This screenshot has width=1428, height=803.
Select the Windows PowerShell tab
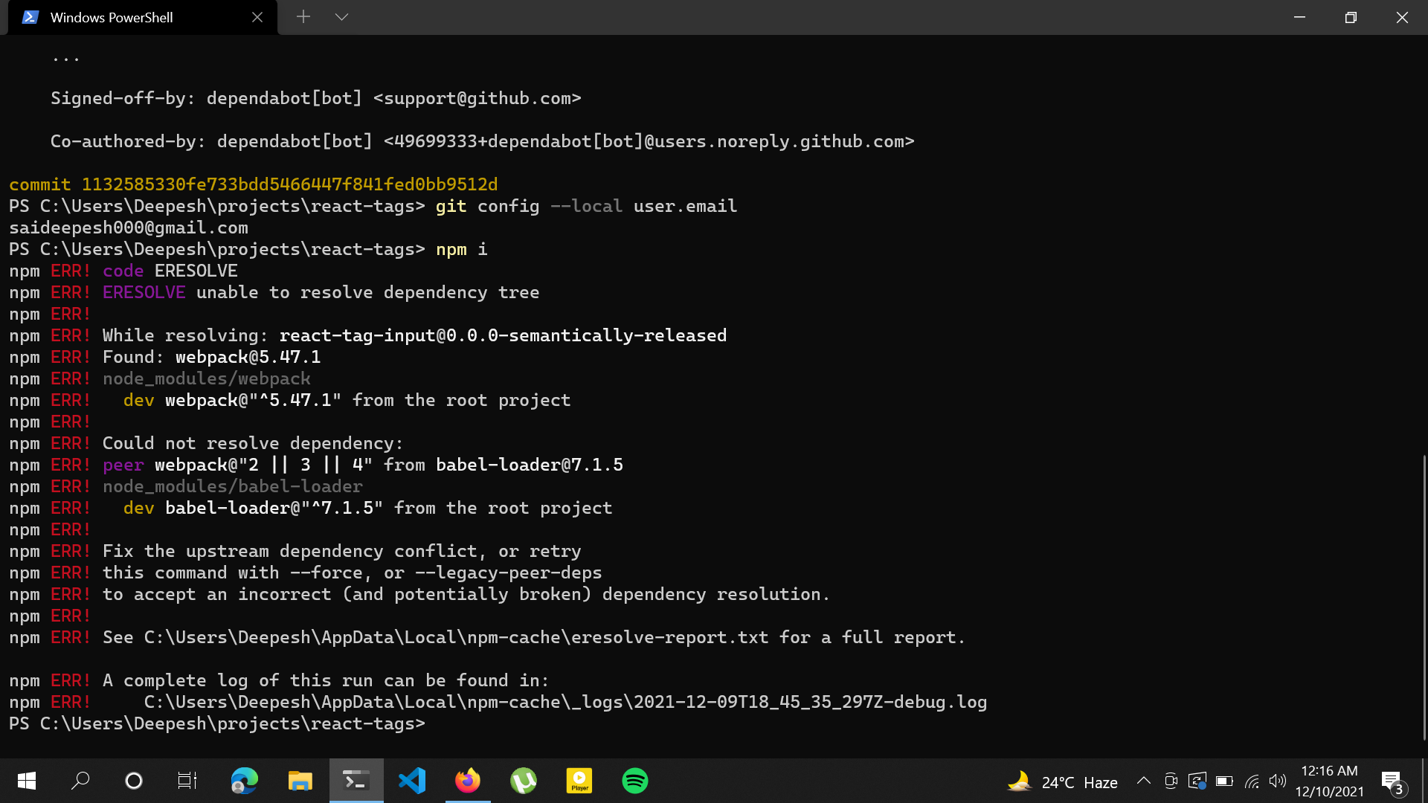point(112,17)
